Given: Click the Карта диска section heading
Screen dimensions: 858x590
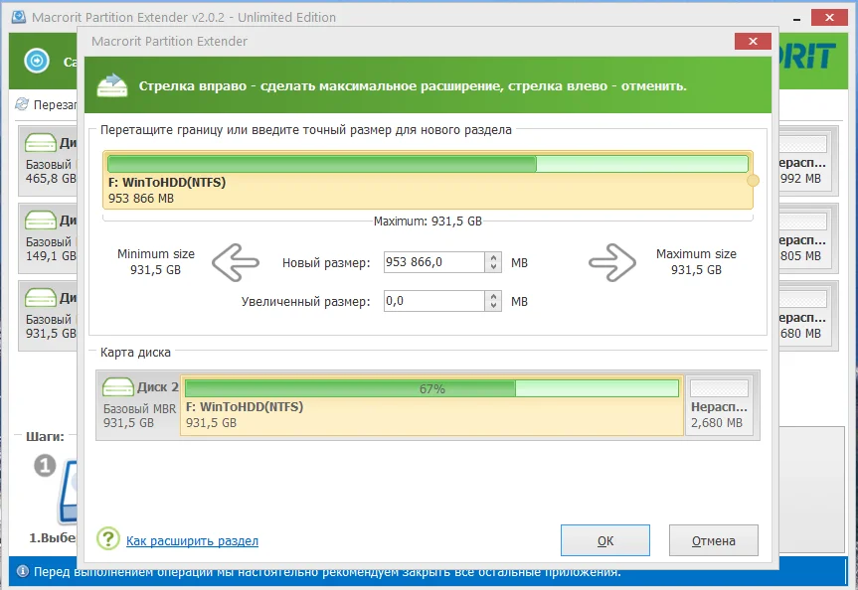Looking at the screenshot, I should click(x=135, y=353).
